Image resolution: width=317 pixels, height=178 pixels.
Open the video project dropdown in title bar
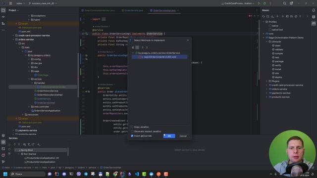tap(20, 3)
